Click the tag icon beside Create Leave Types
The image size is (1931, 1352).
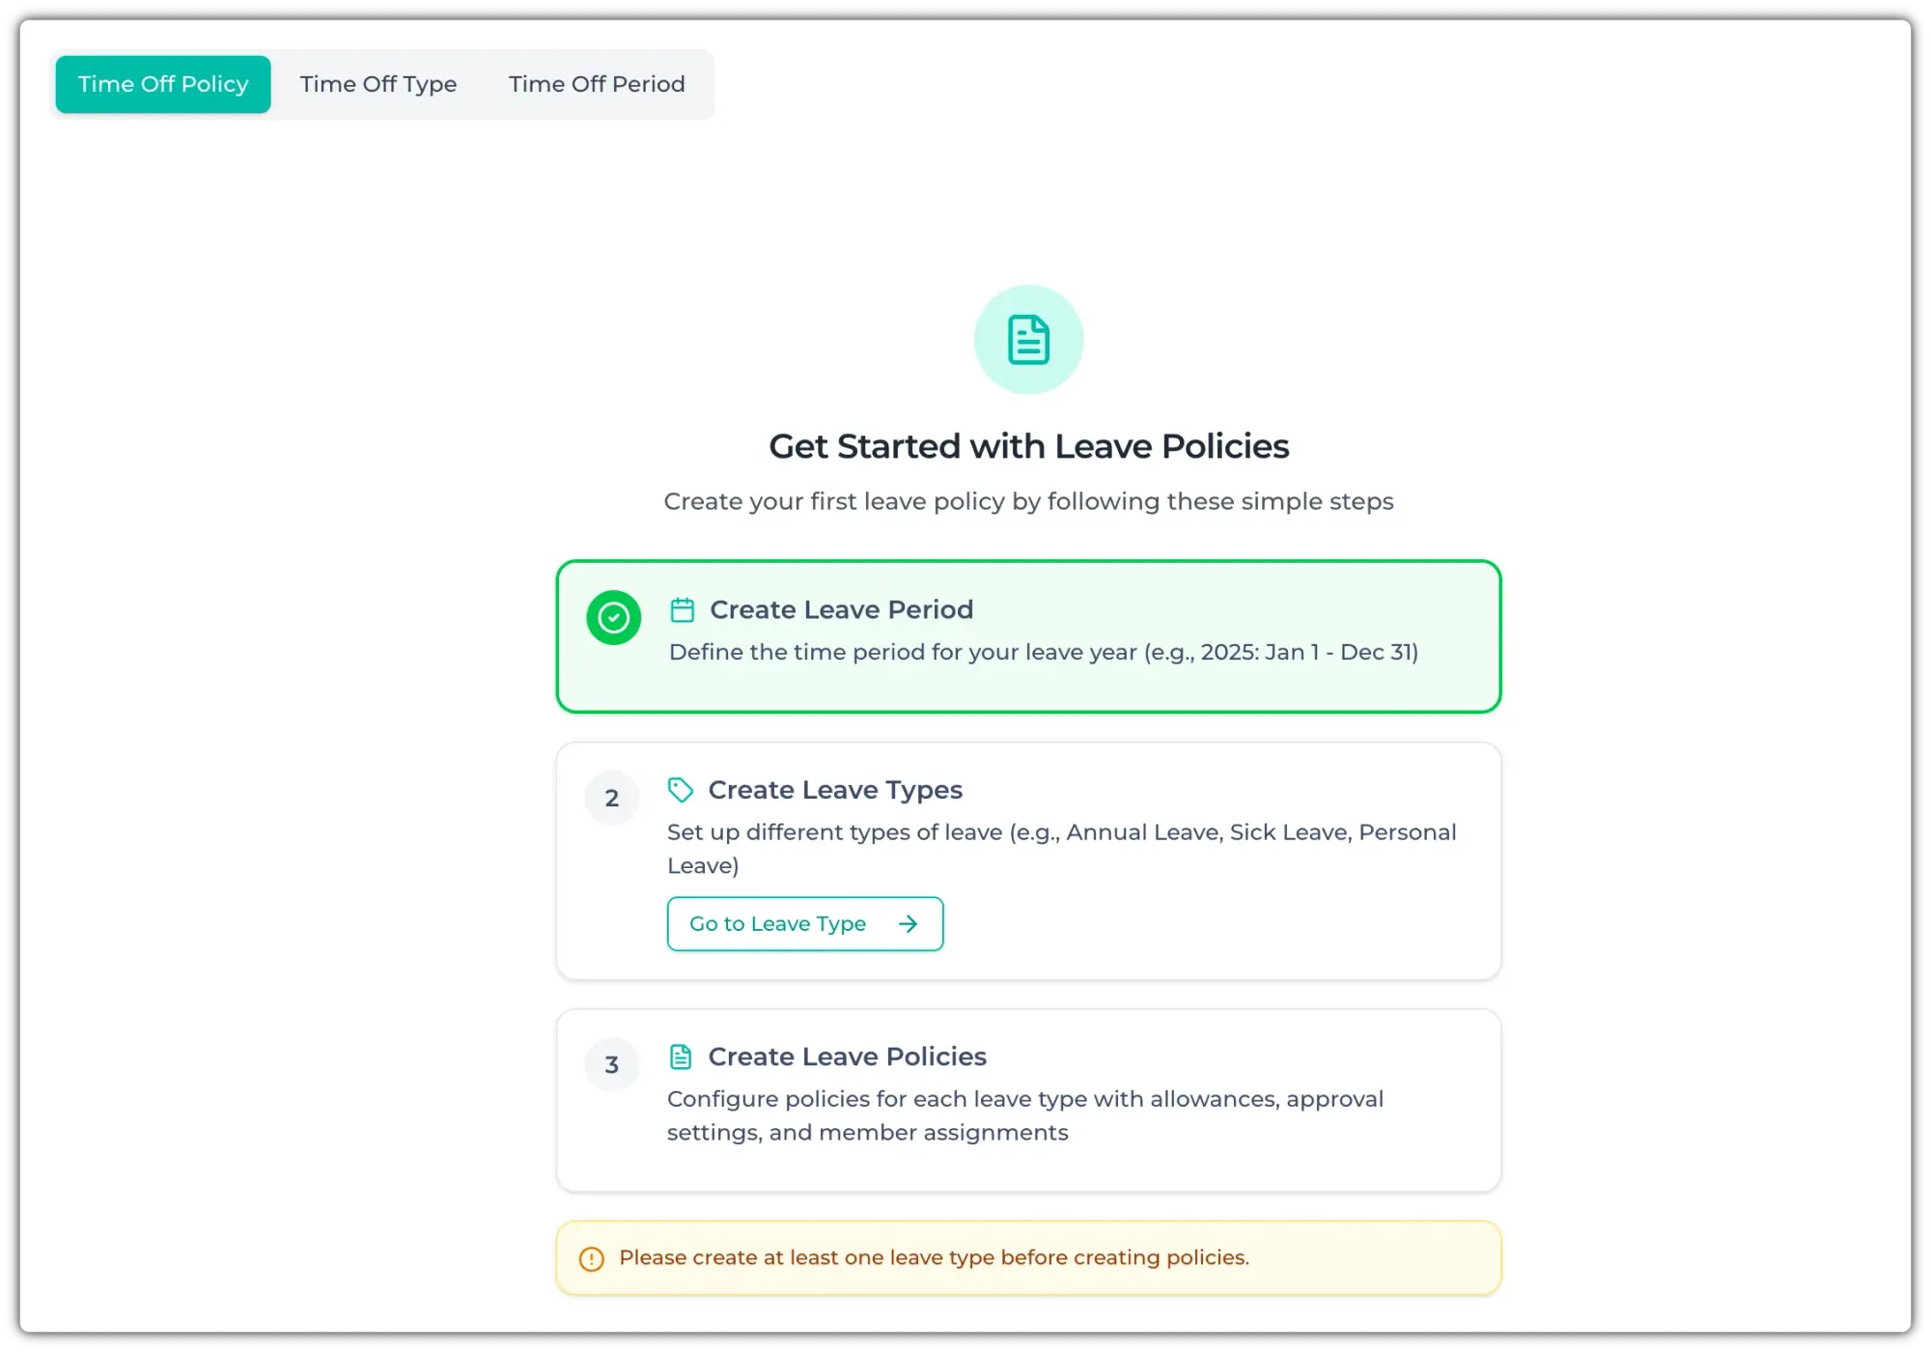point(681,790)
